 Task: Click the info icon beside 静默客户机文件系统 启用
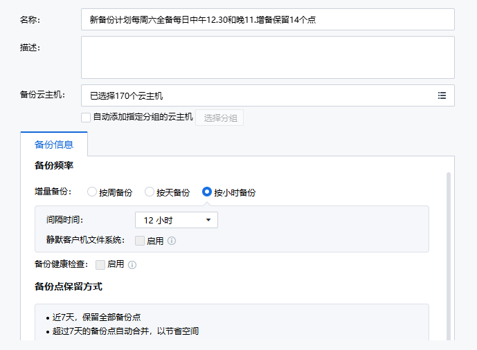tap(172, 241)
